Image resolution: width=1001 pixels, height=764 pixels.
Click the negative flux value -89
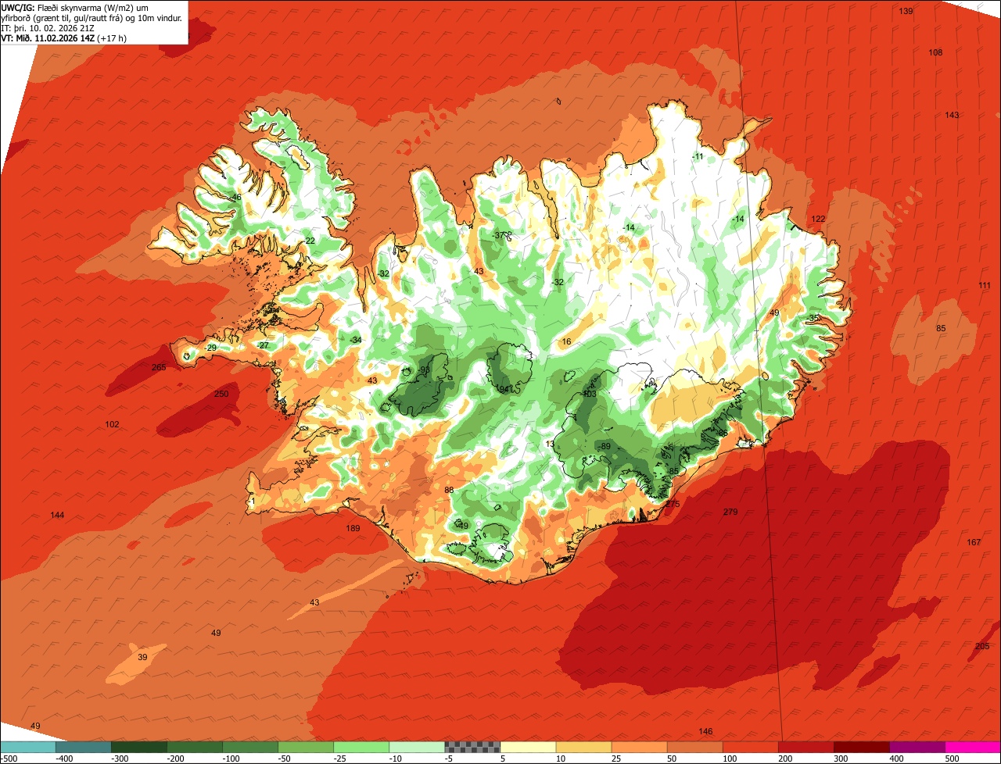click(x=604, y=446)
